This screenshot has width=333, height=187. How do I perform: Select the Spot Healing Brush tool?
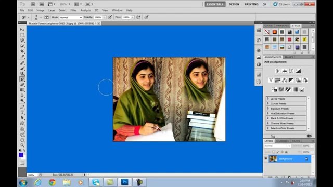(22, 63)
